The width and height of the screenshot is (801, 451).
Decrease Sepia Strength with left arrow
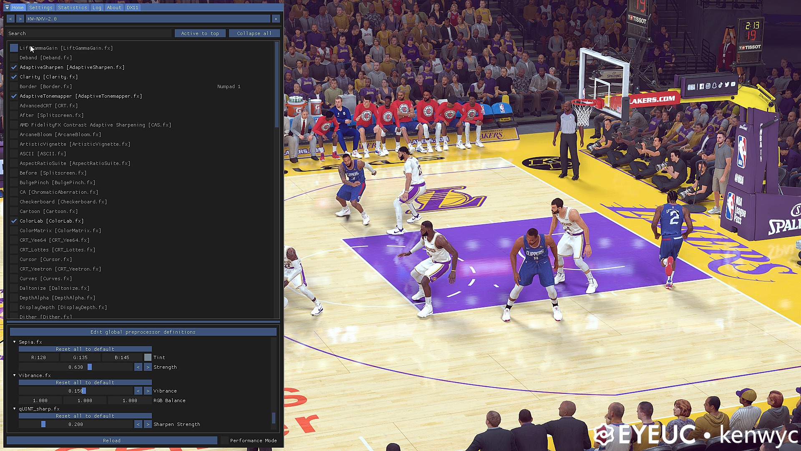138,367
